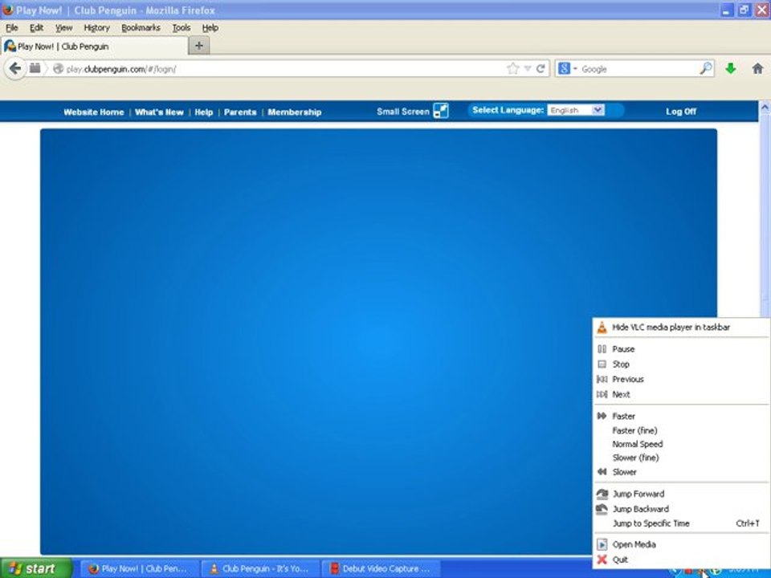Open the Edit menu
The image size is (771, 578).
tap(36, 28)
